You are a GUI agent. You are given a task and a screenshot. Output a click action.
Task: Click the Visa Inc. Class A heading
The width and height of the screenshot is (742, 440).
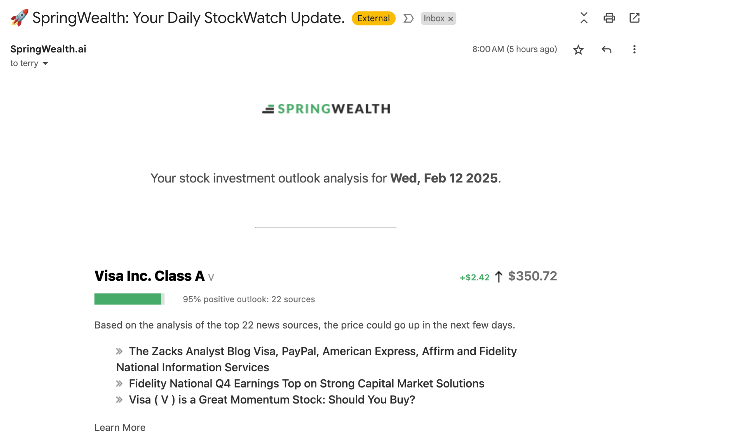149,276
